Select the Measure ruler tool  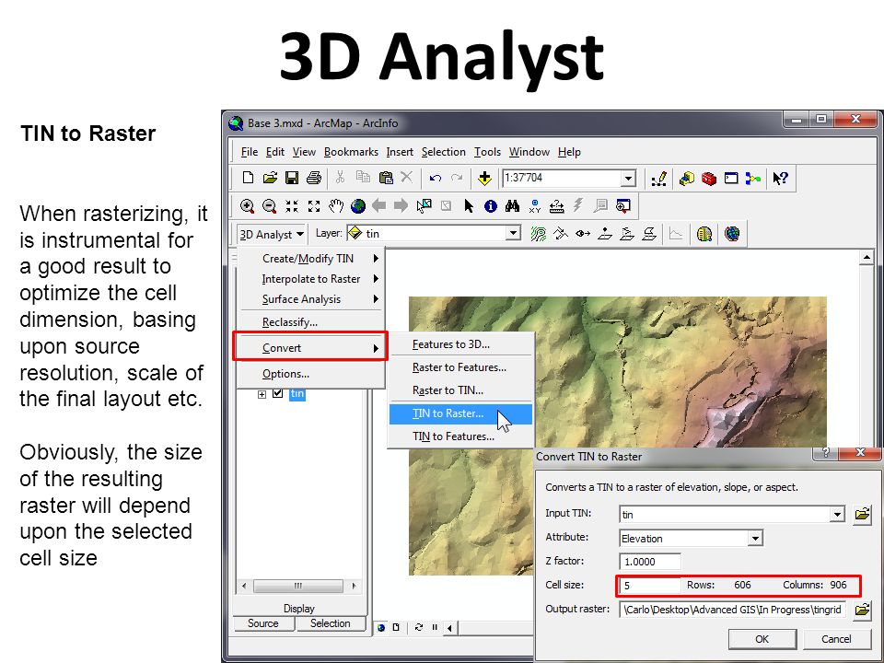[557, 206]
